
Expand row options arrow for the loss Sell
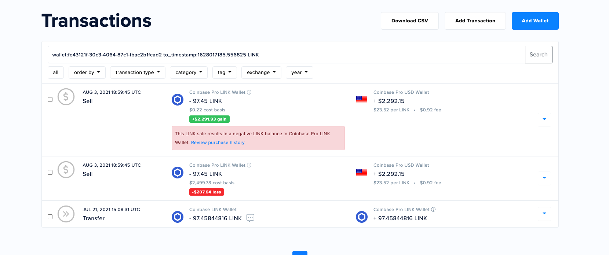point(544,178)
